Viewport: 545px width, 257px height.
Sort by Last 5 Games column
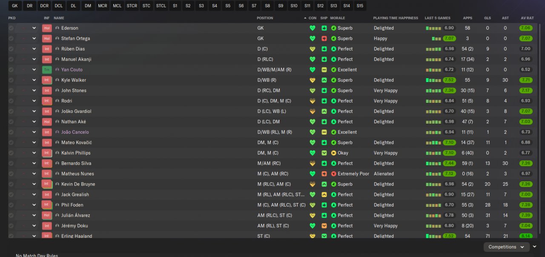tap(437, 18)
